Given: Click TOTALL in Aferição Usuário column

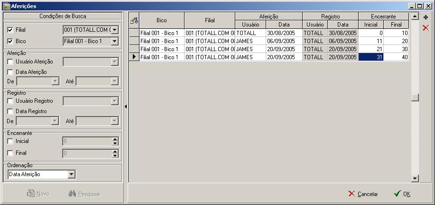Looking at the screenshot, I should [250, 33].
